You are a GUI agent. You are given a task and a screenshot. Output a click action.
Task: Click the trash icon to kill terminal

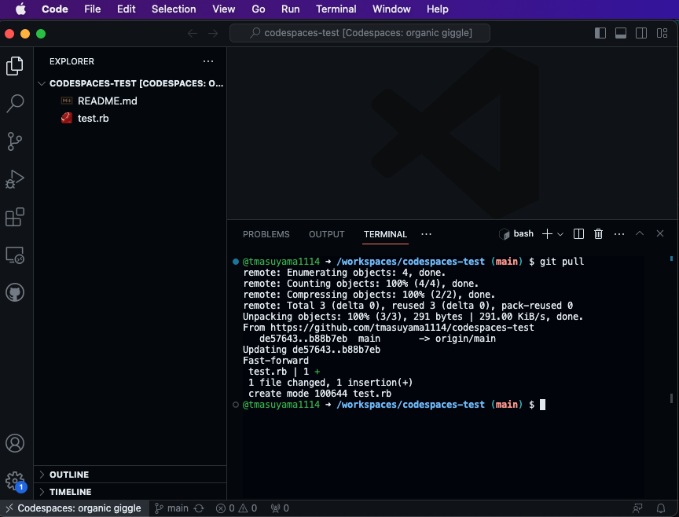598,234
